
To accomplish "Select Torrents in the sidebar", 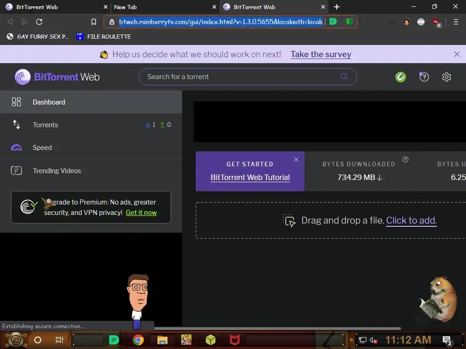I will [x=91, y=125].
